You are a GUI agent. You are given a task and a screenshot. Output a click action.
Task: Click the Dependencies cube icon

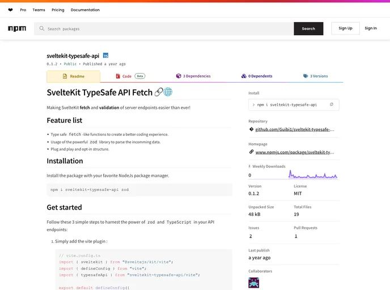(179, 76)
